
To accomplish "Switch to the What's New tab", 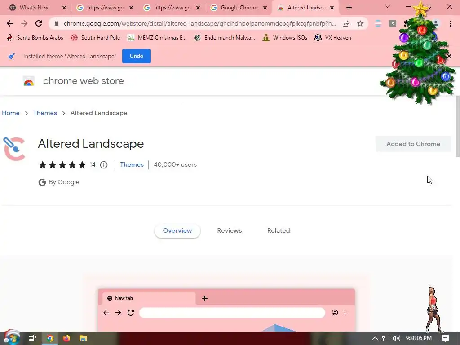I will pos(34,8).
